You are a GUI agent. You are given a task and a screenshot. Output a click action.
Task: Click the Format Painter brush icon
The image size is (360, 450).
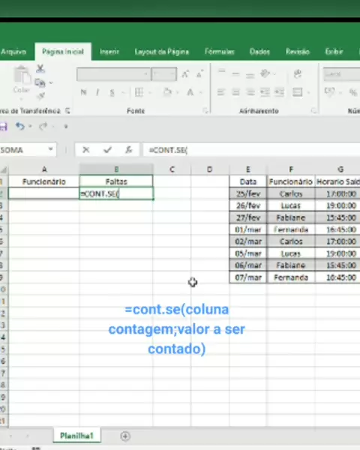[x=40, y=96]
